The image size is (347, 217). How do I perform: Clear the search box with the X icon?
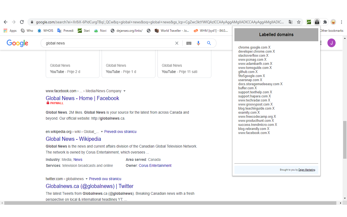(x=177, y=43)
